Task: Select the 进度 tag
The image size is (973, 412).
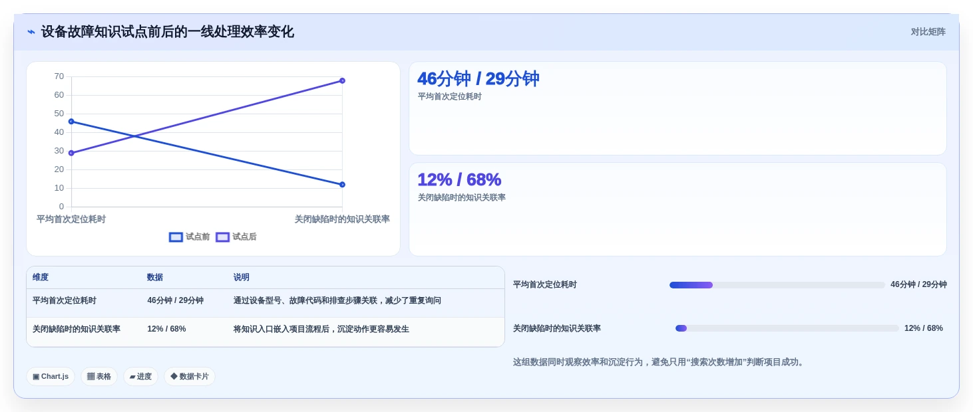Action: pos(140,377)
